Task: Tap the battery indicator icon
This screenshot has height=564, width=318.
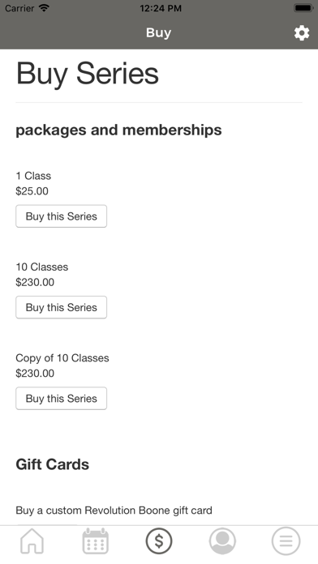Action: (303, 8)
